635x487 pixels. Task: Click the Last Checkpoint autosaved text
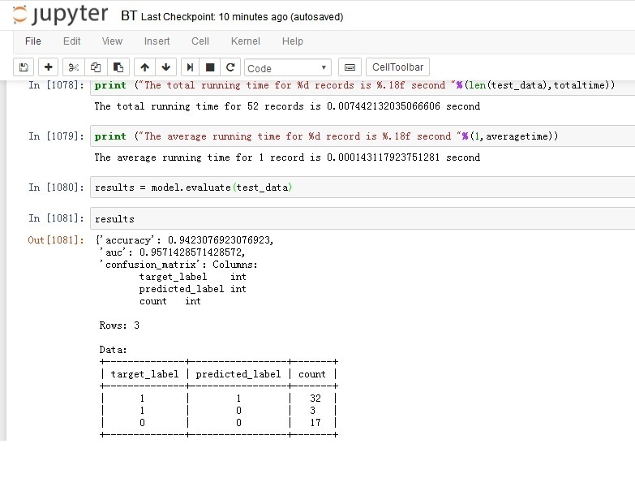click(242, 17)
